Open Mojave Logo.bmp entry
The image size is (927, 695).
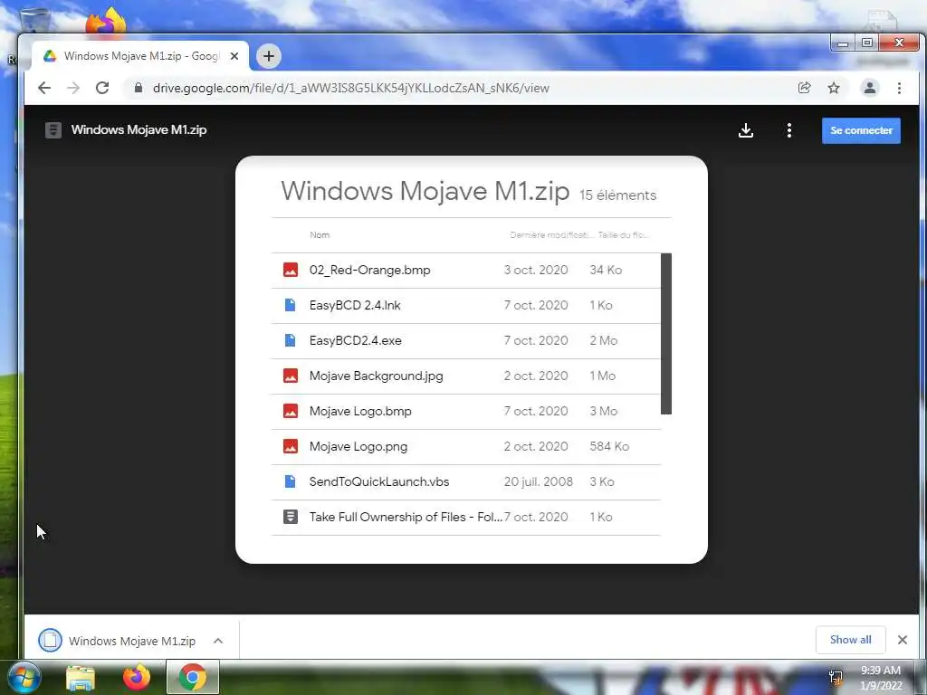[x=465, y=412]
